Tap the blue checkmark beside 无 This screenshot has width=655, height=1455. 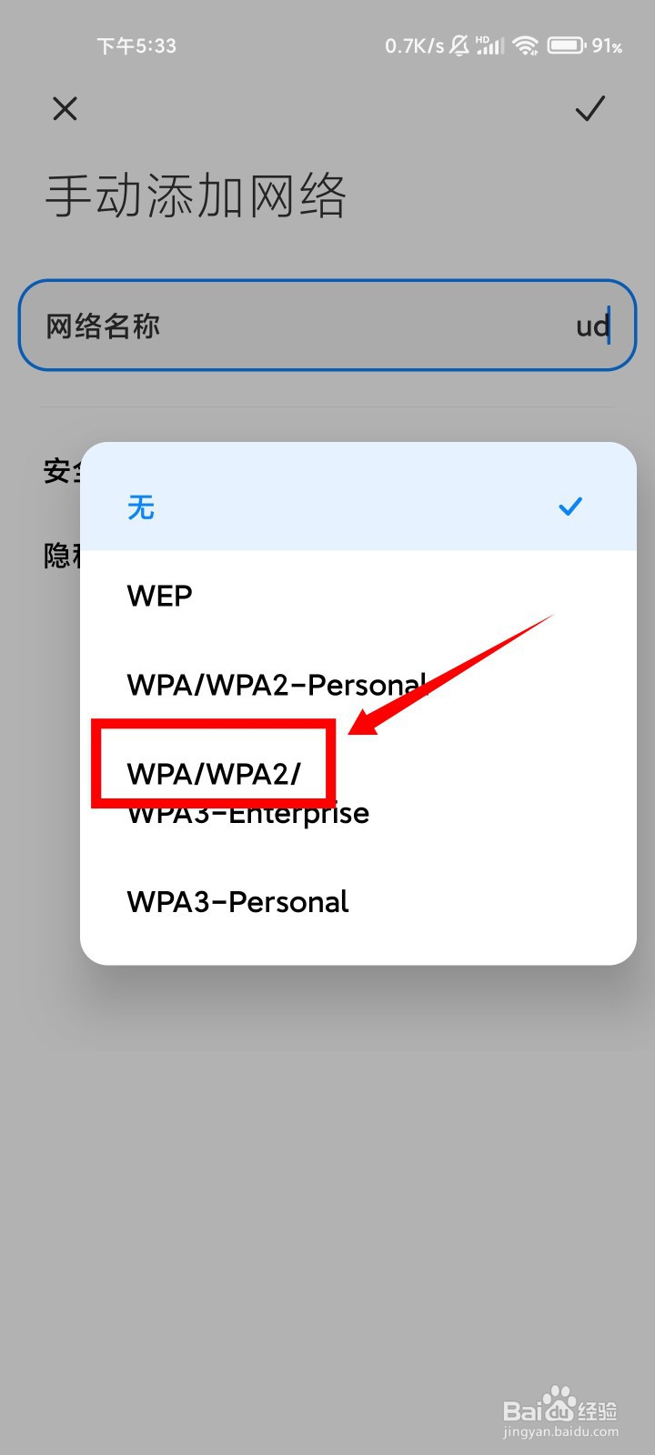pyautogui.click(x=570, y=507)
